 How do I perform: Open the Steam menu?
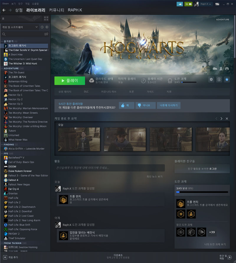pos(6,4)
